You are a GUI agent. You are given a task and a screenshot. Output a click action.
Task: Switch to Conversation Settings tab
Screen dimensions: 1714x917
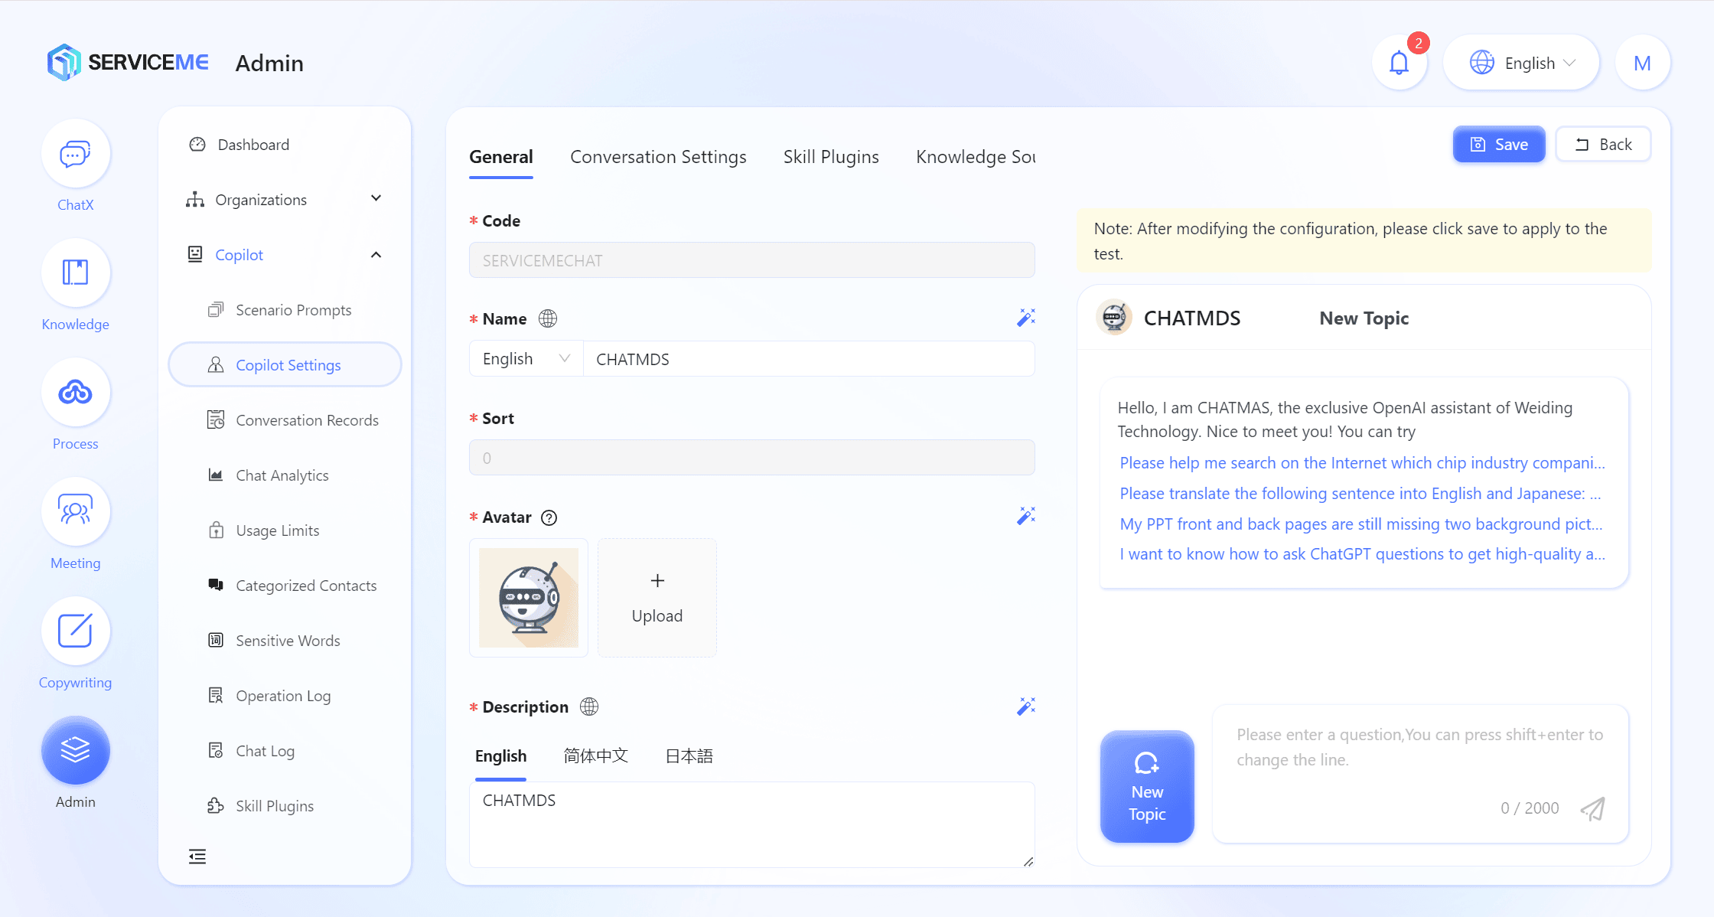click(x=658, y=157)
